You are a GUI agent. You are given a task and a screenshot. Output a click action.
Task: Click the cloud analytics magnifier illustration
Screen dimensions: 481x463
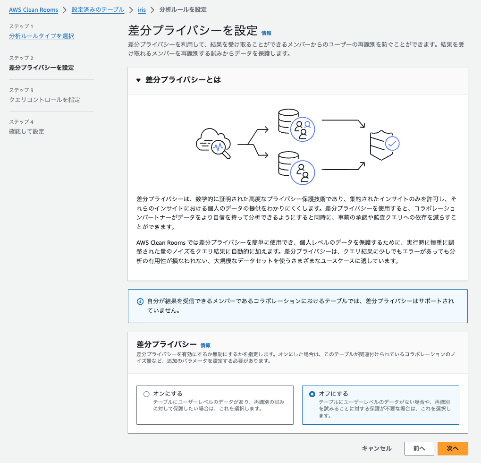pyautogui.click(x=213, y=143)
